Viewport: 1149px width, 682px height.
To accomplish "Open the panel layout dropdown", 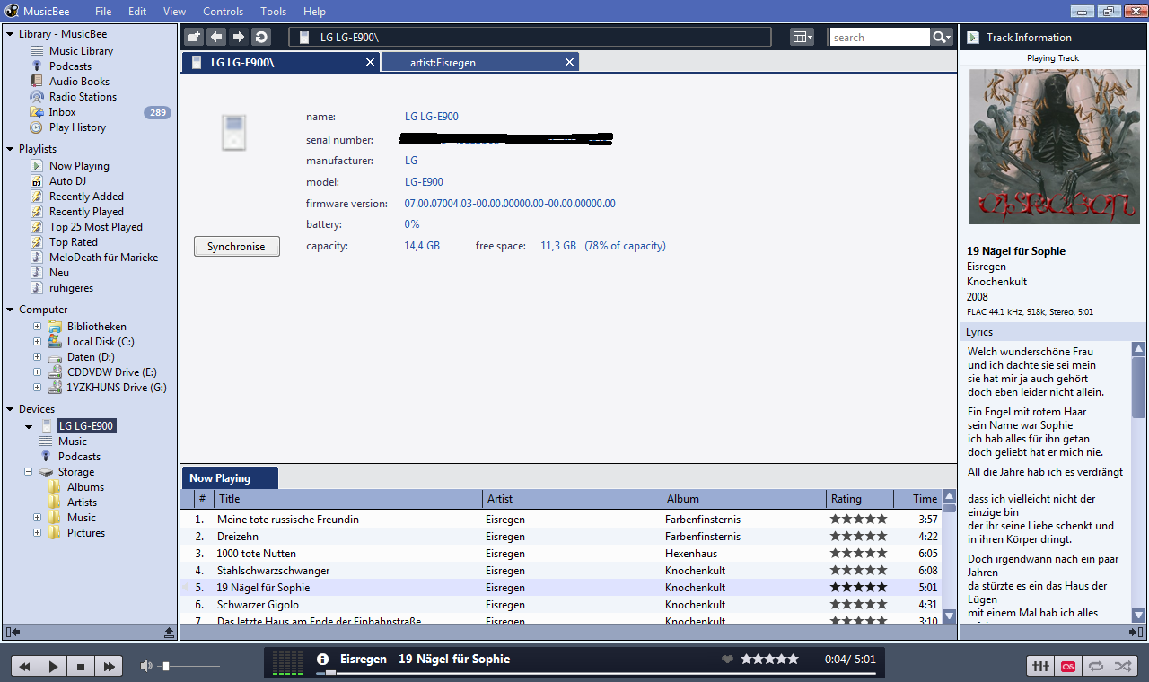I will click(x=802, y=37).
